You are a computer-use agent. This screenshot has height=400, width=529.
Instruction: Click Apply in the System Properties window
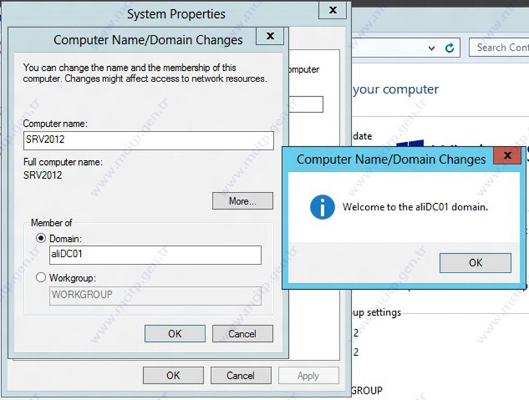pyautogui.click(x=308, y=375)
